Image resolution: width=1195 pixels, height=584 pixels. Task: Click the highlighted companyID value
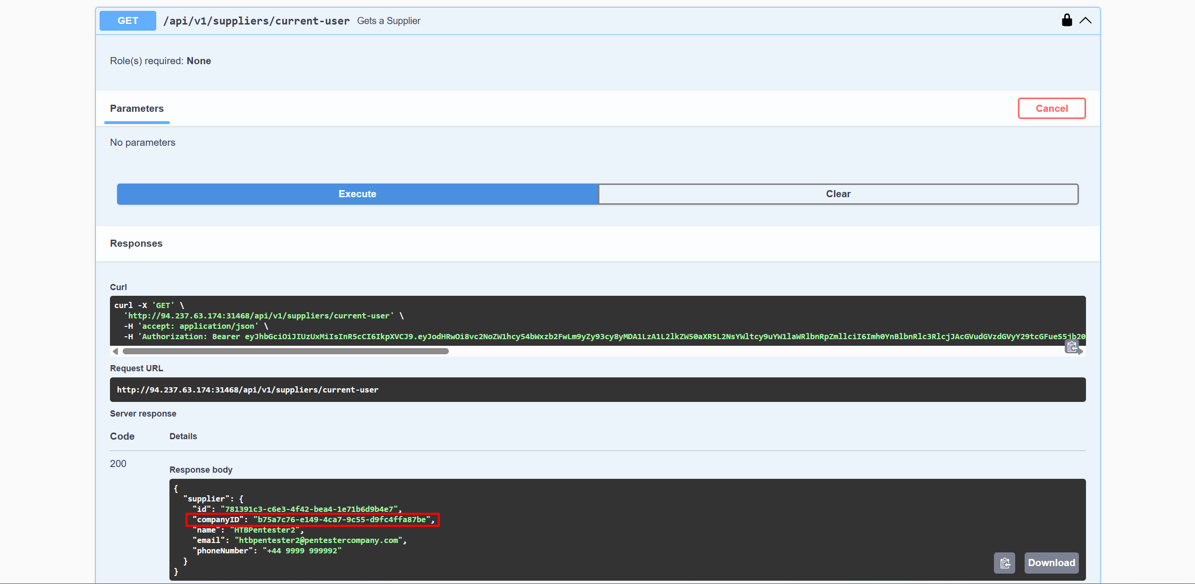(342, 519)
